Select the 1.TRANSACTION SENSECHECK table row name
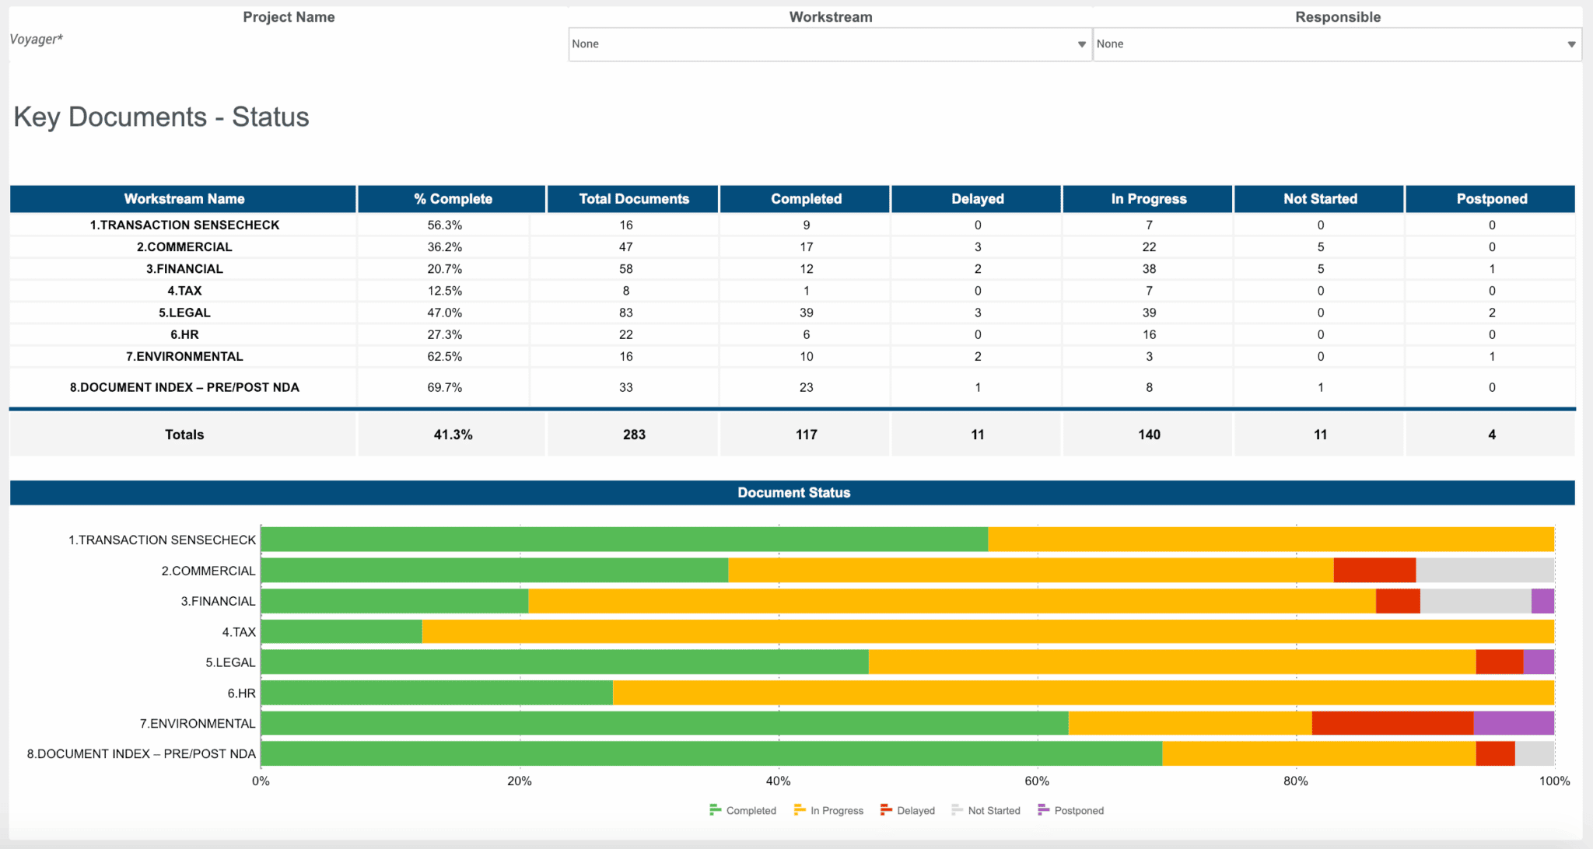The height and width of the screenshot is (849, 1593). point(184,225)
